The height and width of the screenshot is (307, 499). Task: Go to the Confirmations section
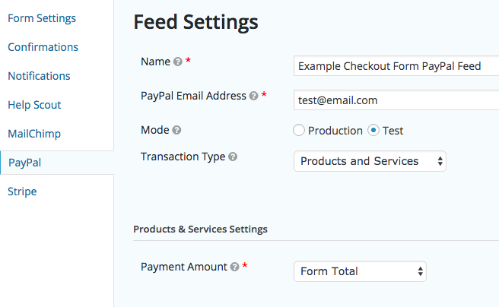[x=43, y=47]
